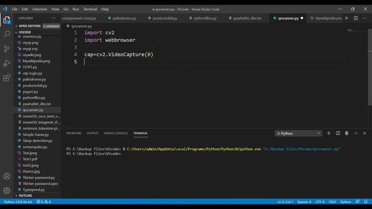The height and width of the screenshot is (209, 372).
Task: Open the Accounts menu icon
Action: (x=6, y=176)
